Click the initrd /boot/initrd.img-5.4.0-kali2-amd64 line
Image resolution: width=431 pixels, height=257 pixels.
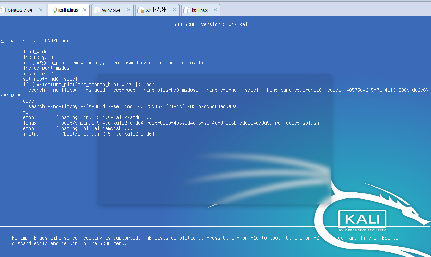click(89, 134)
